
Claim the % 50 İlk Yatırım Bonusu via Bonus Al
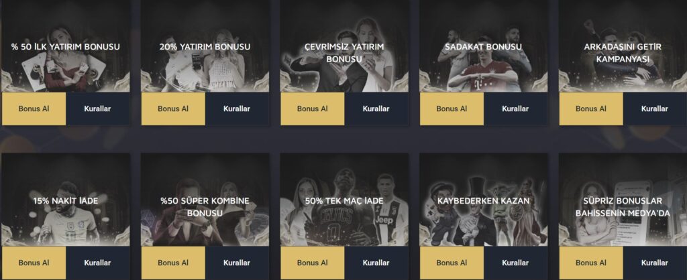(34, 109)
